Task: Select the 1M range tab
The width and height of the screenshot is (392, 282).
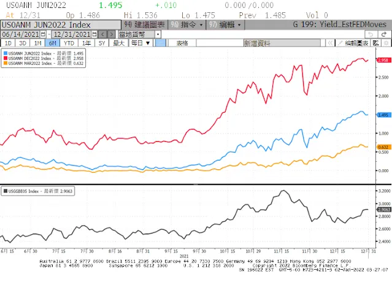Action: pos(37,43)
